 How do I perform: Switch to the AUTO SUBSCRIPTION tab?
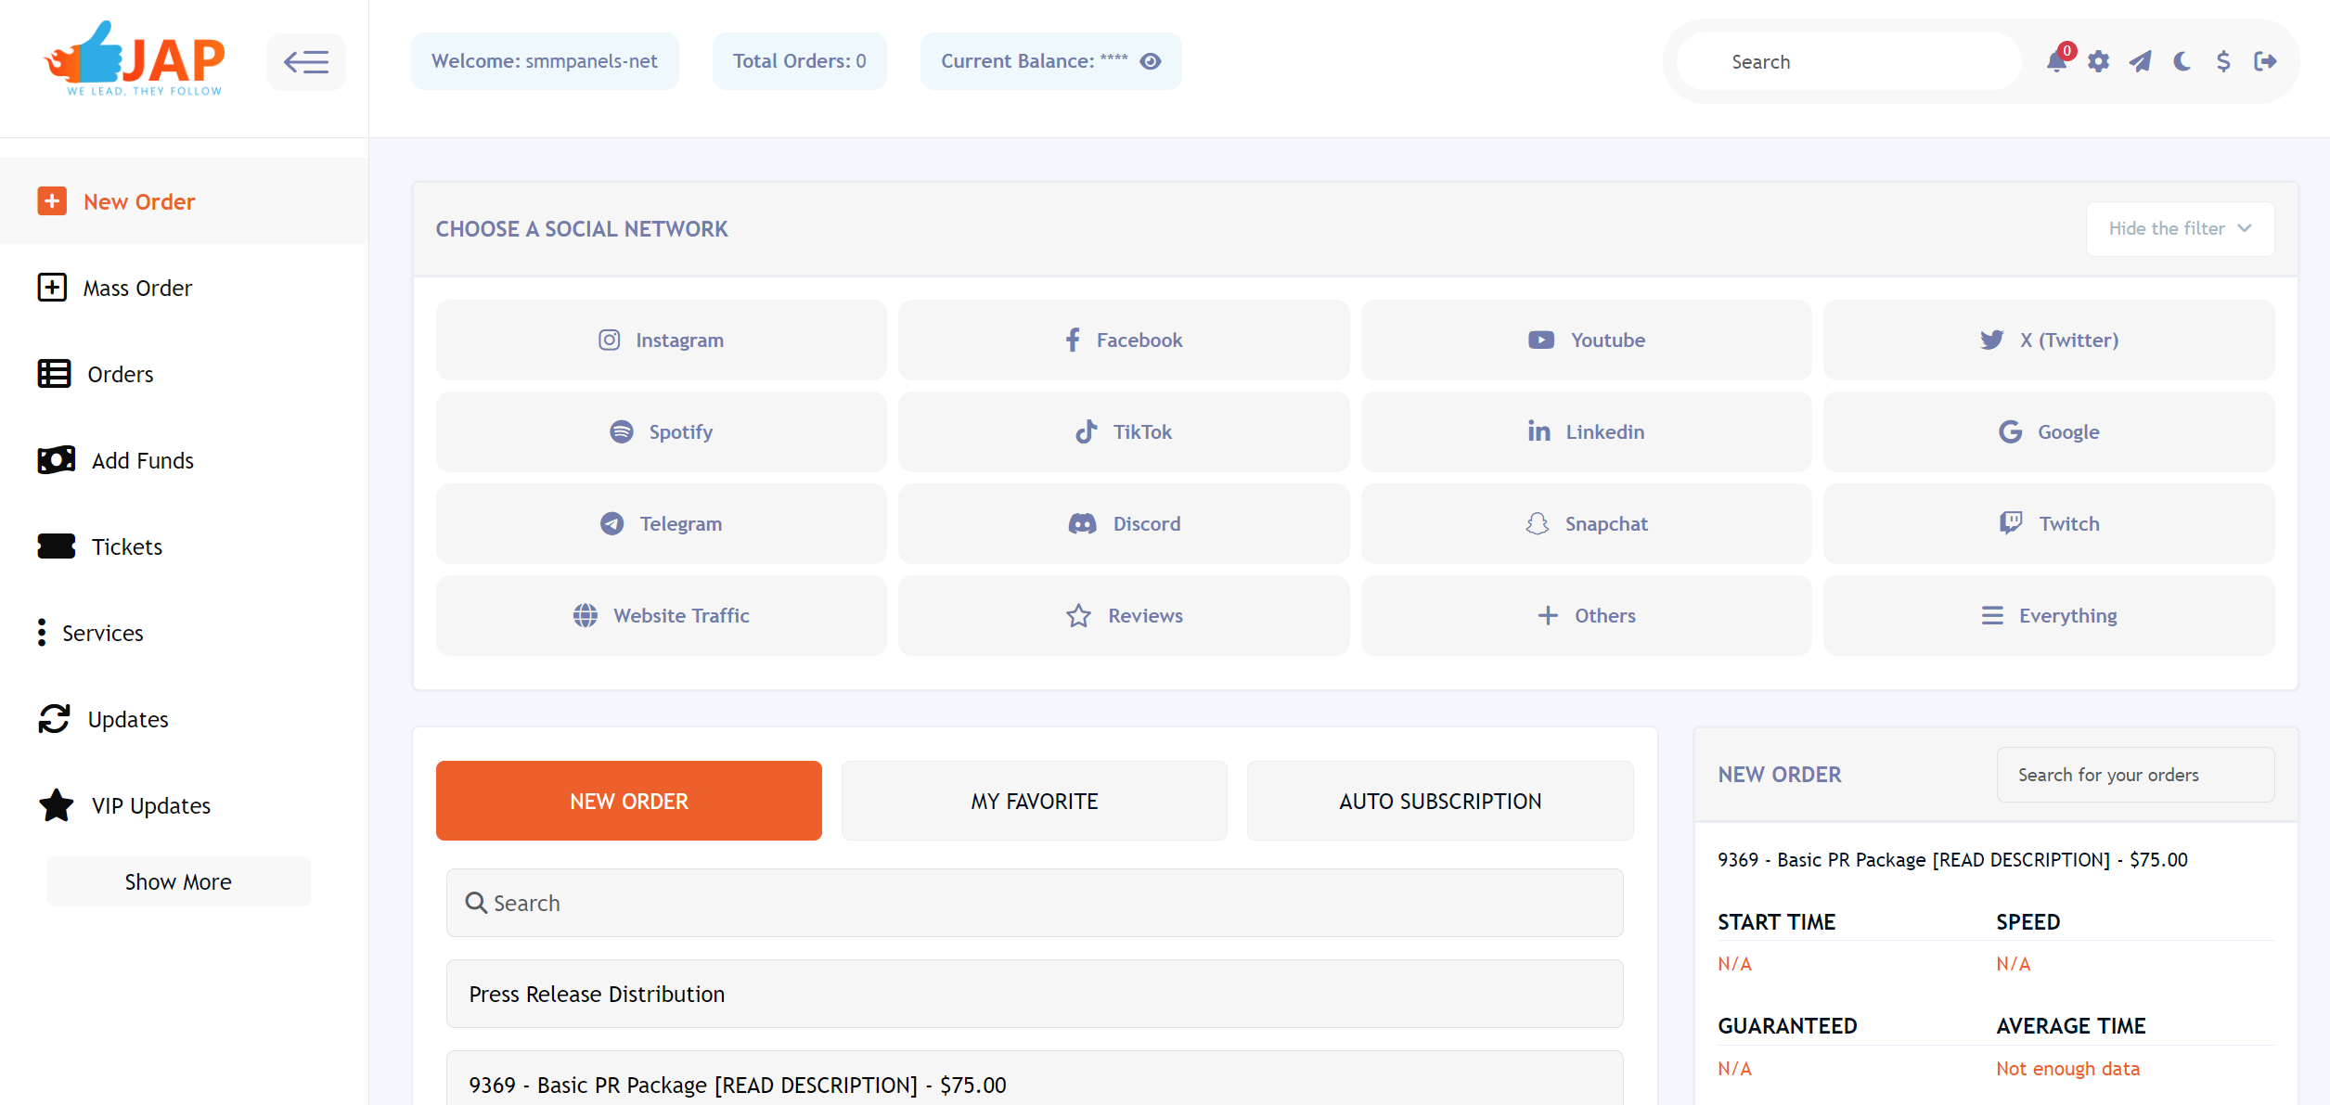tap(1439, 801)
